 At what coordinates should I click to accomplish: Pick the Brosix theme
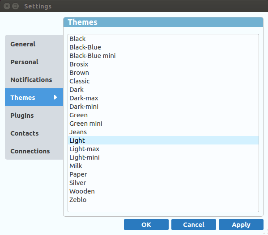pyautogui.click(x=163, y=64)
